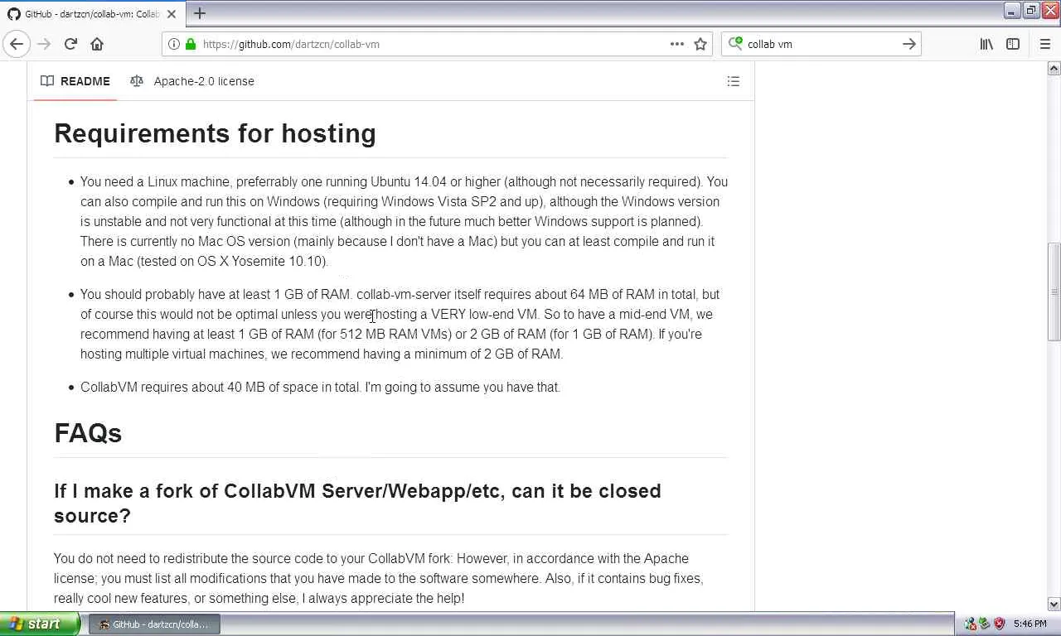Click the green secure connection padlock
Viewport: 1061px width, 636px height.
(x=191, y=44)
